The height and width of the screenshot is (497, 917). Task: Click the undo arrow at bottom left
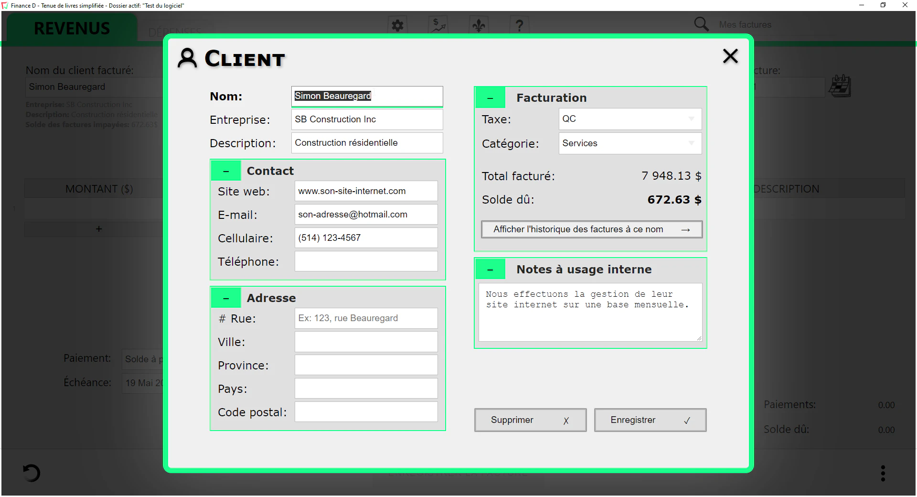click(31, 473)
